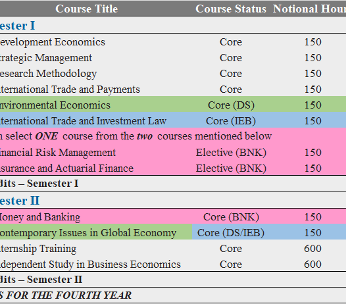Click the Course Status column header

point(231,9)
